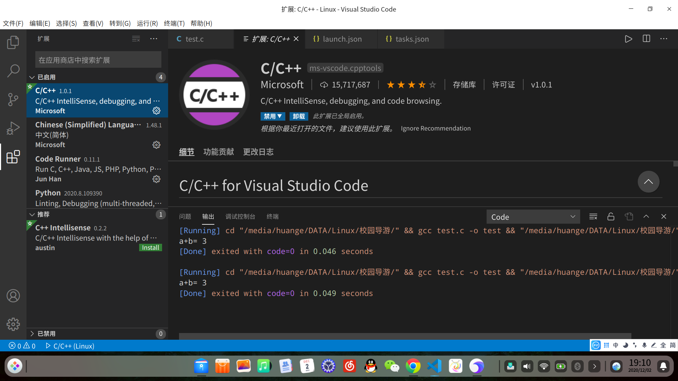
Task: Open the 终端(T) menu
Action: coord(174,23)
